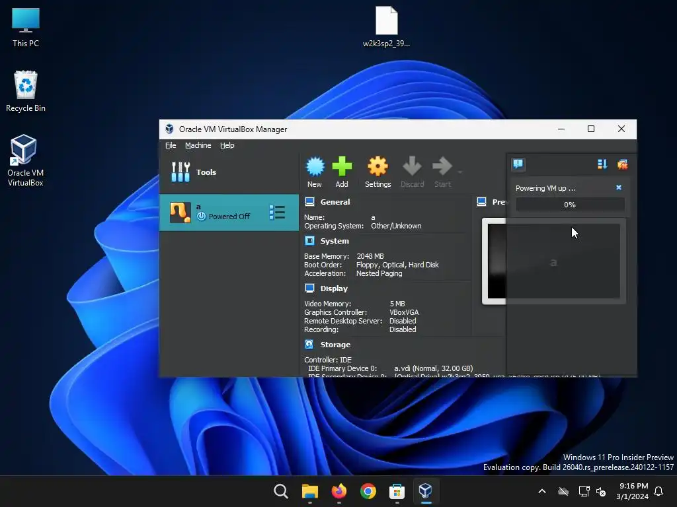Click 'a.vdi (Normal, 32.00 GB)' storage entry
The width and height of the screenshot is (677, 507).
tap(434, 368)
